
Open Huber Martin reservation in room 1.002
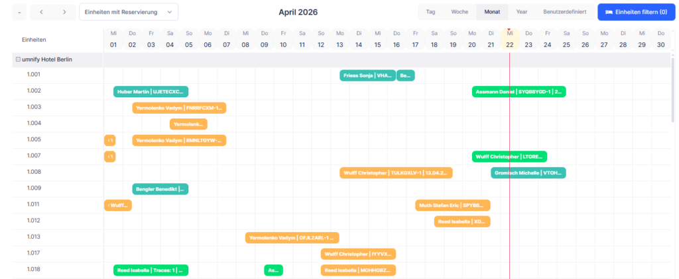(151, 91)
